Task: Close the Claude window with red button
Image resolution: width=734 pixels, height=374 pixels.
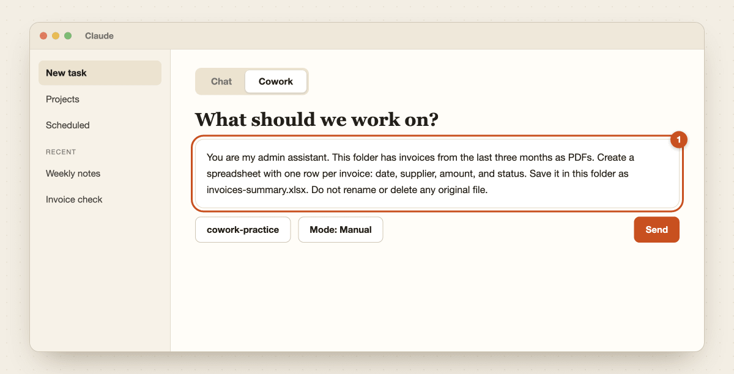Action: pos(43,36)
